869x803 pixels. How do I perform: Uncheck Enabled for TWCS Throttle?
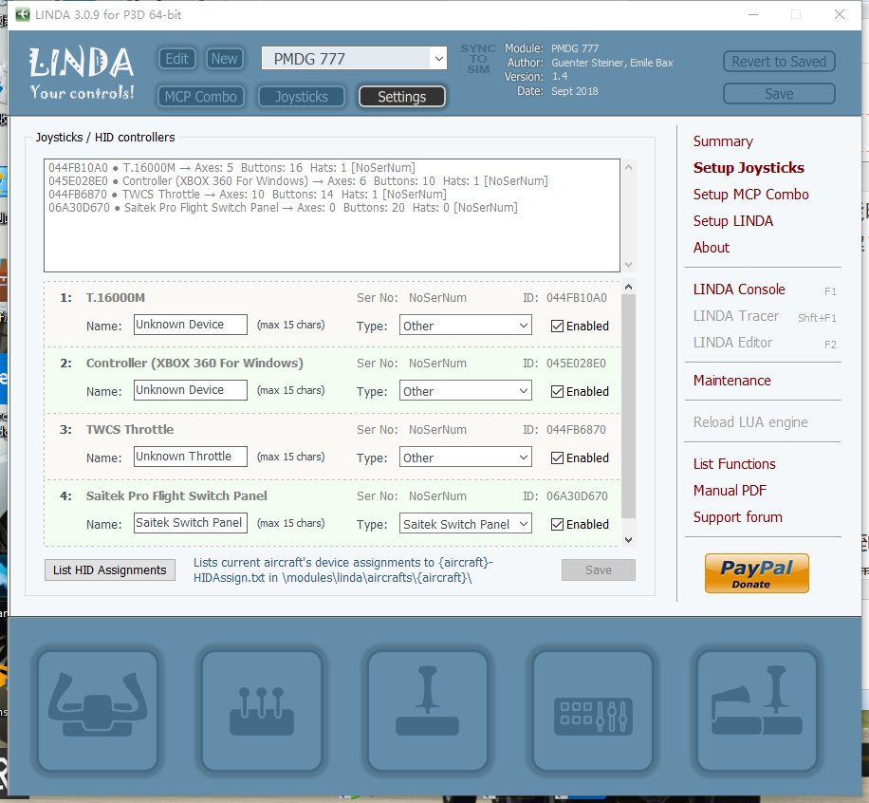[x=558, y=458]
